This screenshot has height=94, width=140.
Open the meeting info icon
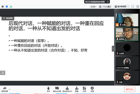coord(3,7)
